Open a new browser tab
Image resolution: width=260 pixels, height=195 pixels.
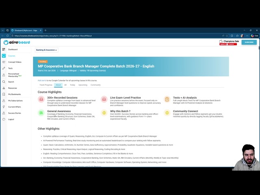[45, 30]
